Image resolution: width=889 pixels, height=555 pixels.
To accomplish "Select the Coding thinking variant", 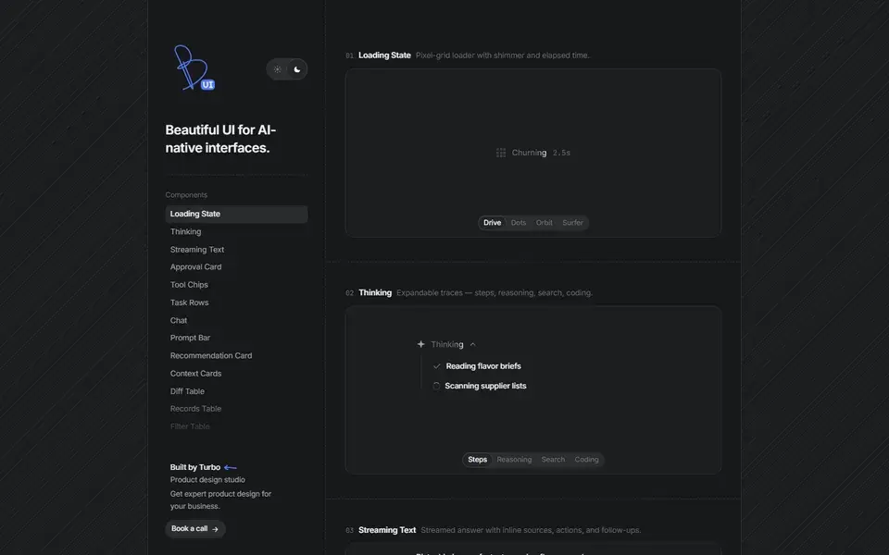I will [586, 460].
